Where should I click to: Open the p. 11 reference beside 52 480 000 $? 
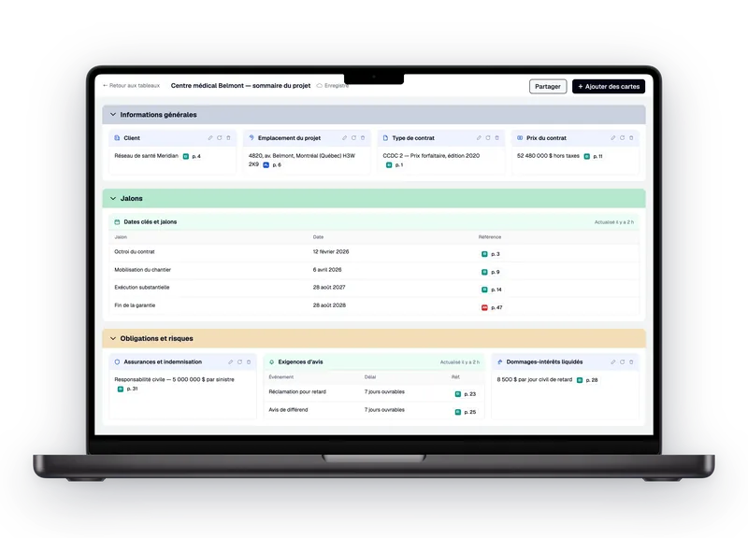pos(594,156)
